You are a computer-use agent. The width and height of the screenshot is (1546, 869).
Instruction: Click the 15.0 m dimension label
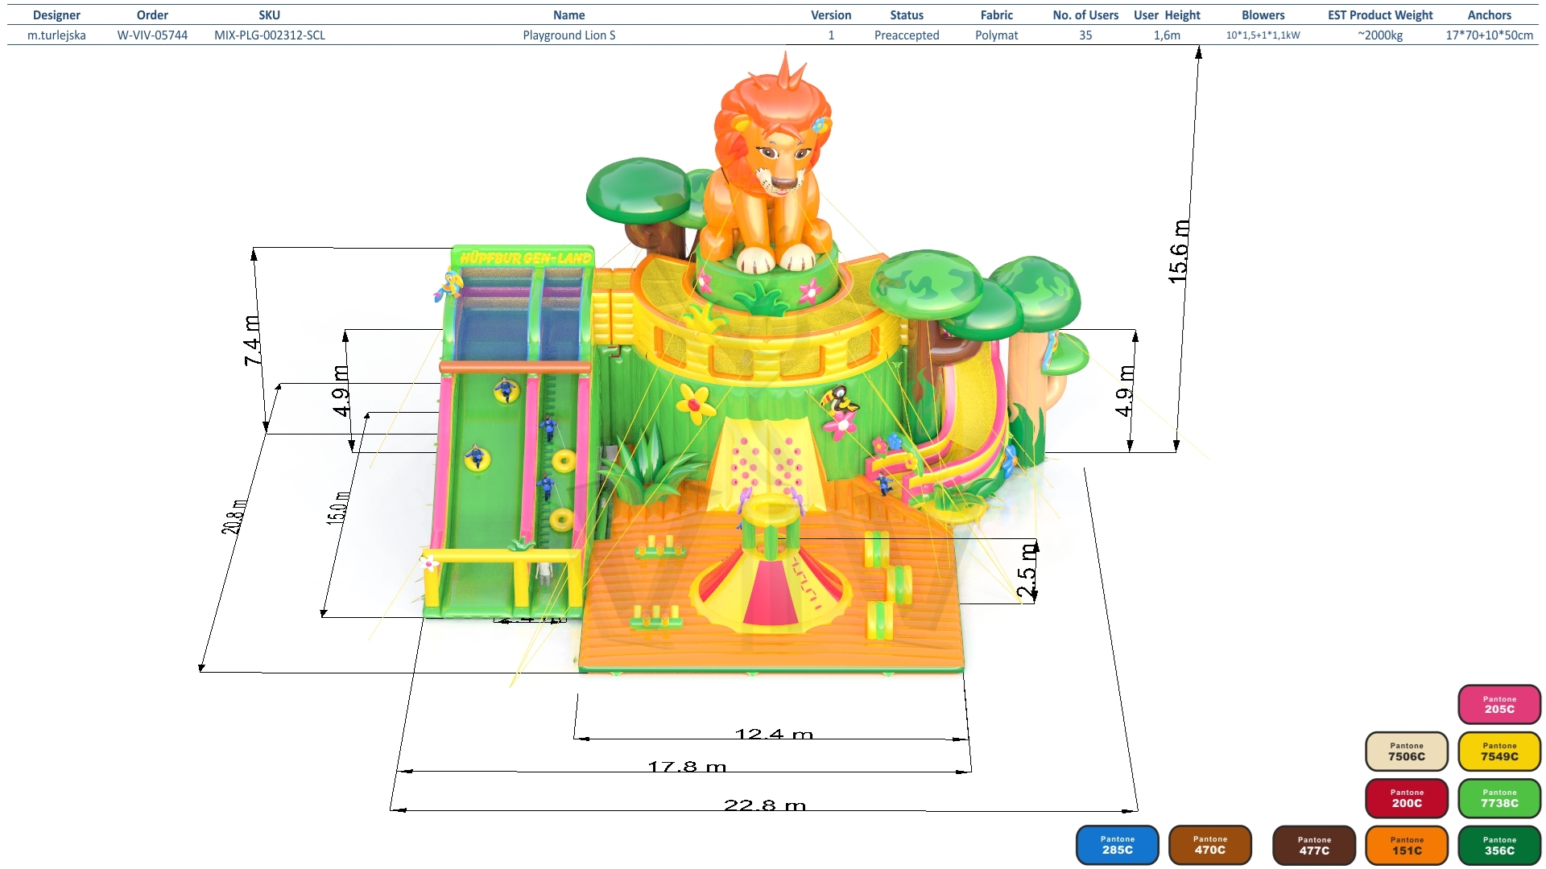(x=338, y=508)
